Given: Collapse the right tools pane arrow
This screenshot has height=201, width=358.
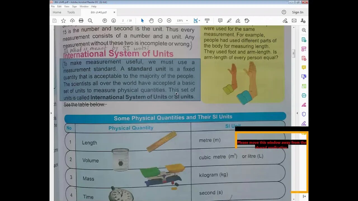Looking at the screenshot, I should [297, 113].
